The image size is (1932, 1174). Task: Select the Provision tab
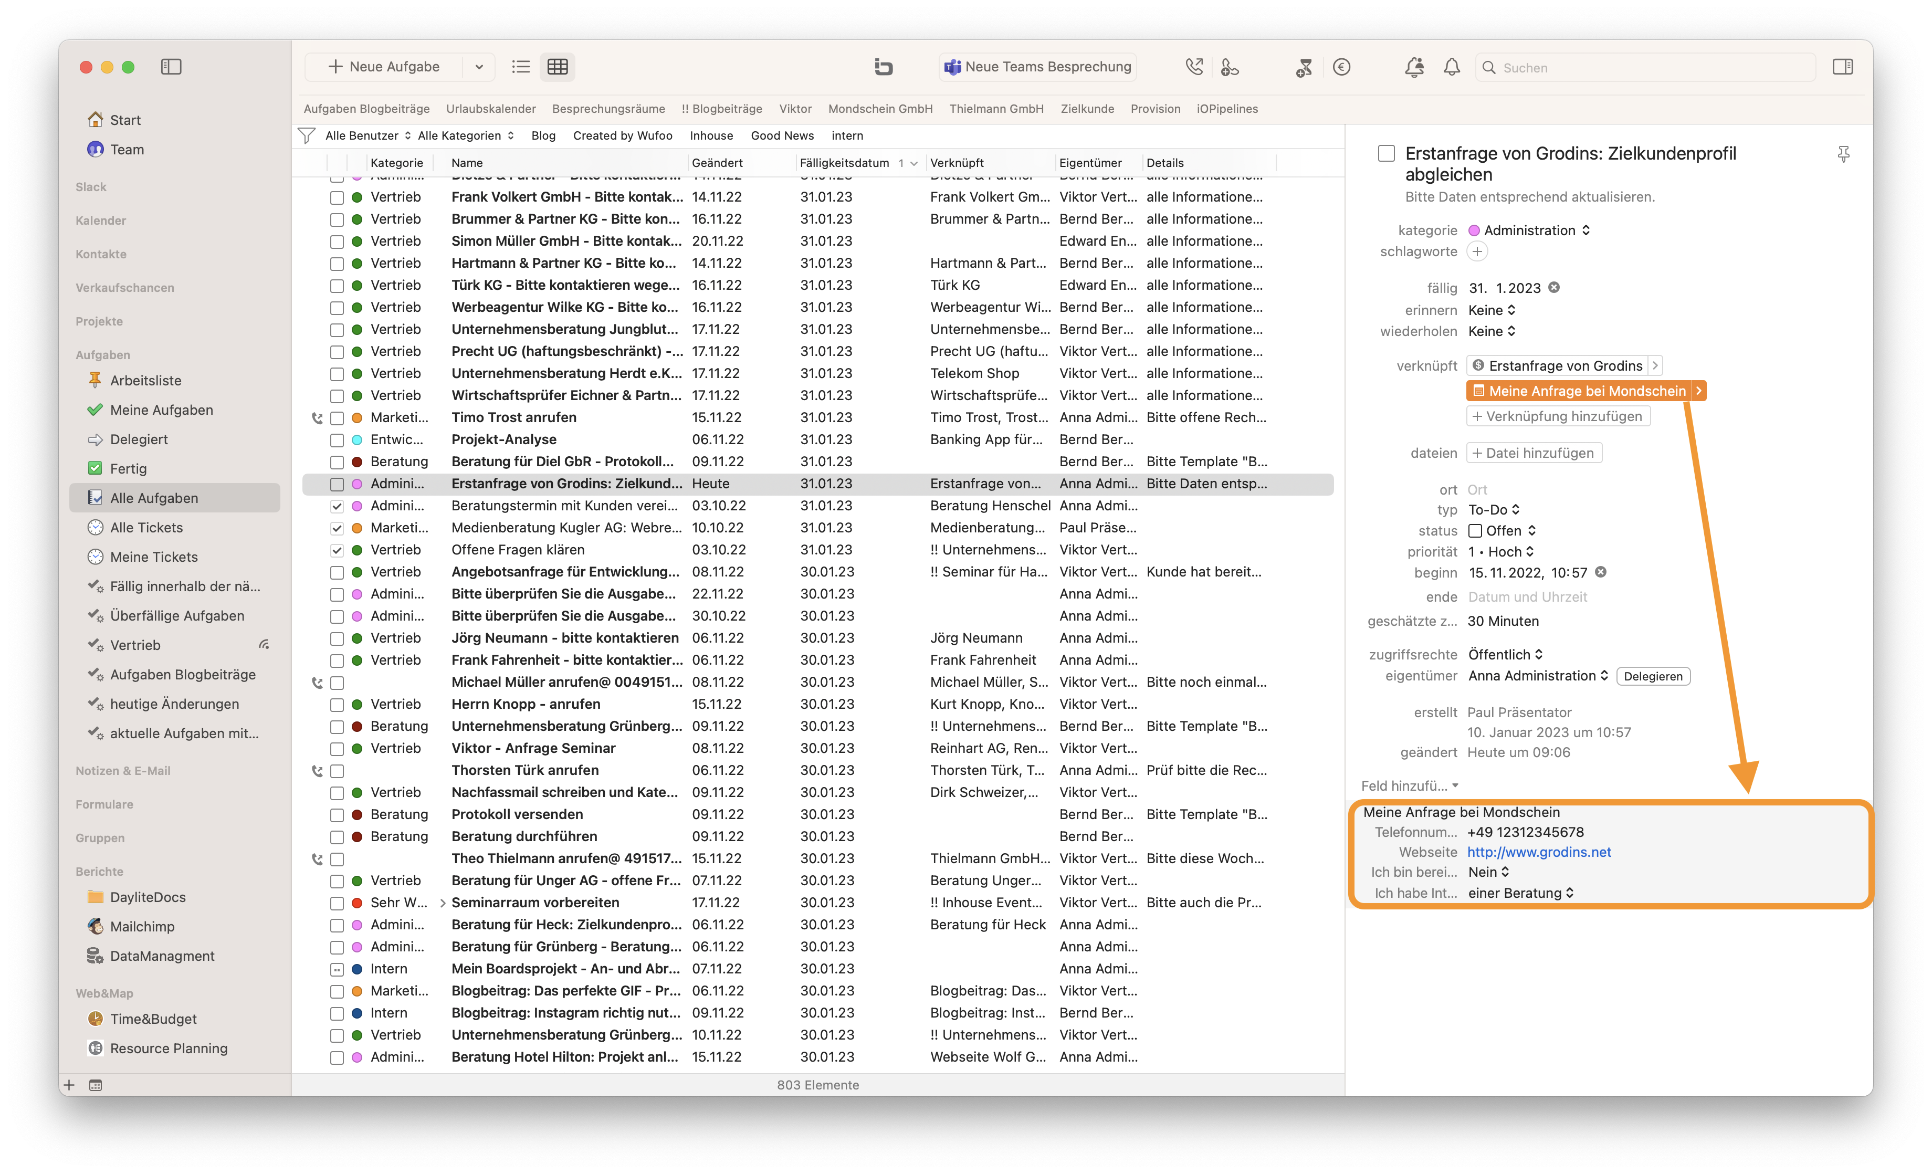[1155, 109]
